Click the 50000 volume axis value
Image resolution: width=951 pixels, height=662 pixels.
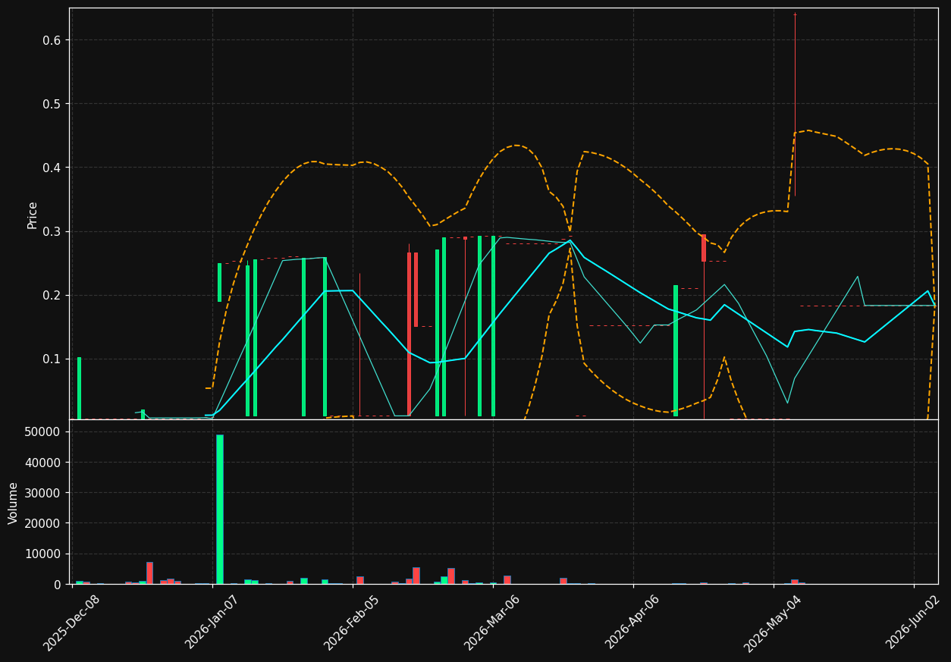click(x=44, y=432)
